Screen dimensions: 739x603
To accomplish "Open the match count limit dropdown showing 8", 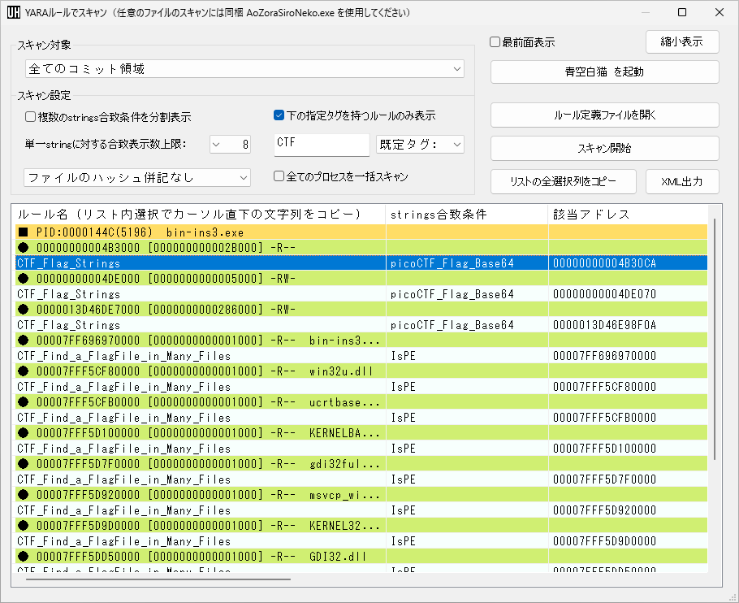I will (x=231, y=145).
